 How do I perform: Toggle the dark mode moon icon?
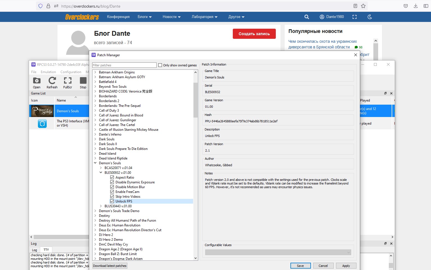pyautogui.click(x=370, y=17)
